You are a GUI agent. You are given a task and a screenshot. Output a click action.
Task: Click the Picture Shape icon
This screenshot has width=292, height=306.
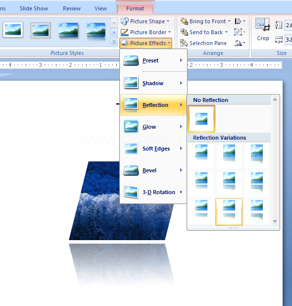pos(124,21)
